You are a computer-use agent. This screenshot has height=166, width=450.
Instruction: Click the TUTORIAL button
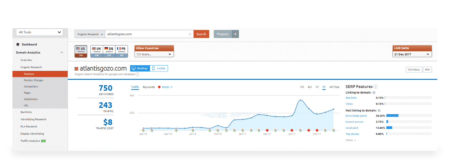click(414, 70)
